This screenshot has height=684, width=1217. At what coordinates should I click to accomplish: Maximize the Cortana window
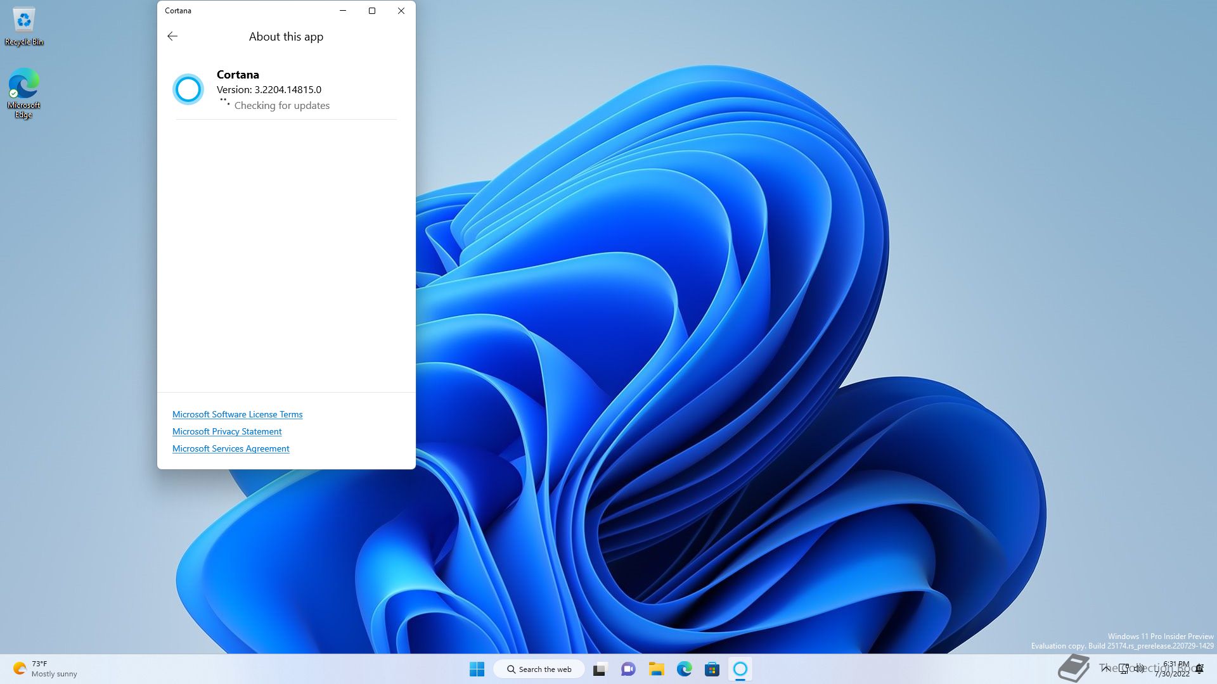pyautogui.click(x=372, y=11)
